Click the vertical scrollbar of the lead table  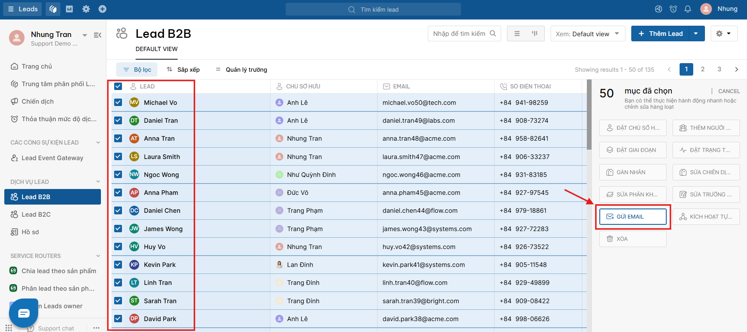(x=589, y=115)
